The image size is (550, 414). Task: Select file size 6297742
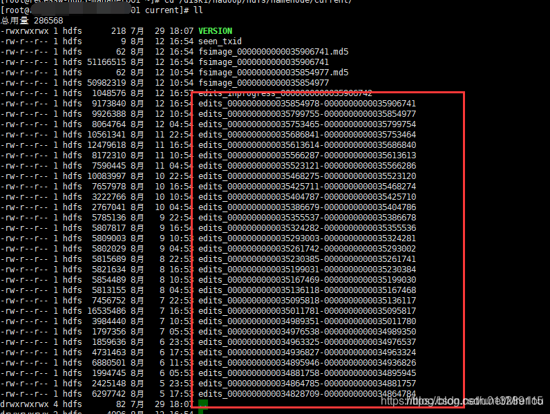click(x=108, y=394)
